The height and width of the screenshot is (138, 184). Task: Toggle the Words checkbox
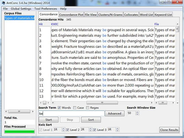[x=59, y=108]
